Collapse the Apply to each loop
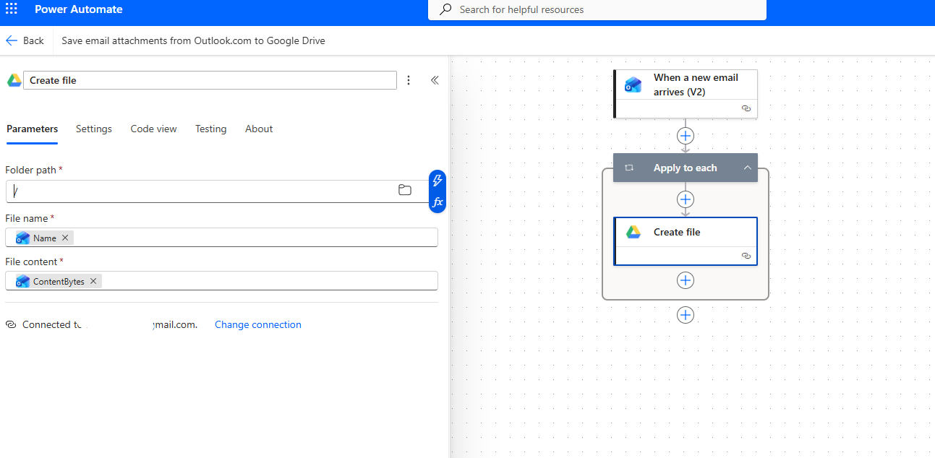The width and height of the screenshot is (935, 458). [x=747, y=168]
